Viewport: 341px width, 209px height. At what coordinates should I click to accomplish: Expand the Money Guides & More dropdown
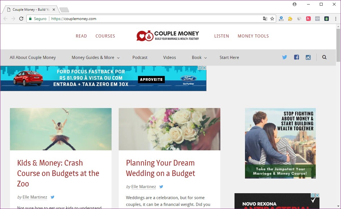(x=96, y=58)
